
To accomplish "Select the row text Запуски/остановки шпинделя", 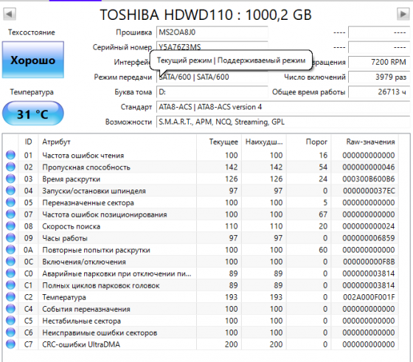I will coord(94,191).
